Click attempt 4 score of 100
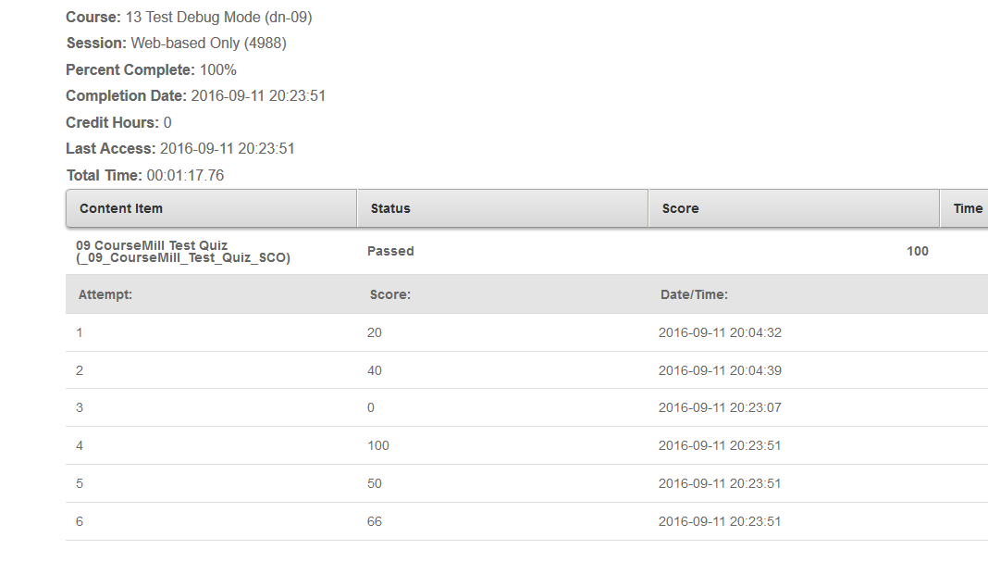This screenshot has width=988, height=574. [x=378, y=445]
